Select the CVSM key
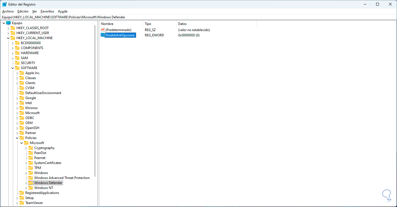This screenshot has width=397, height=207. coord(30,88)
